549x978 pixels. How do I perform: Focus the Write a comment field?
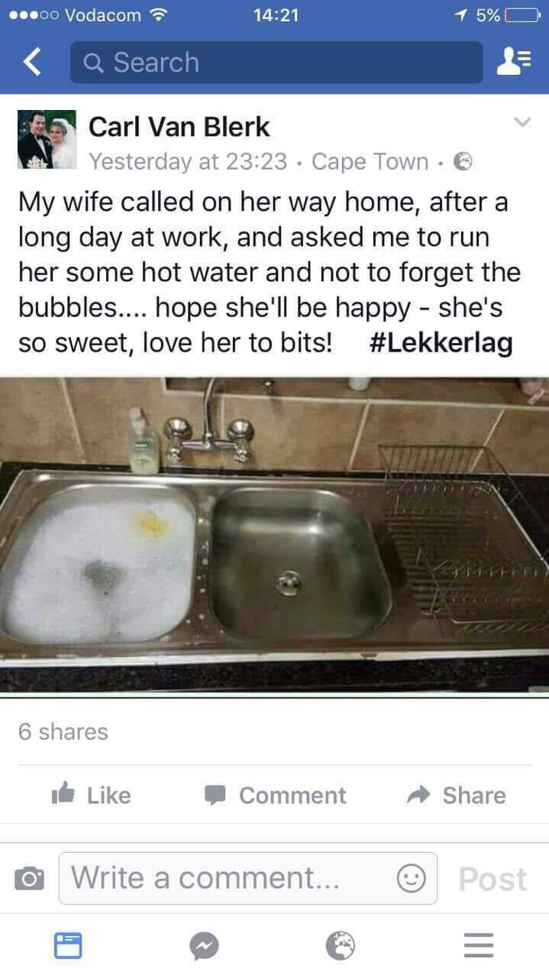[x=248, y=878]
